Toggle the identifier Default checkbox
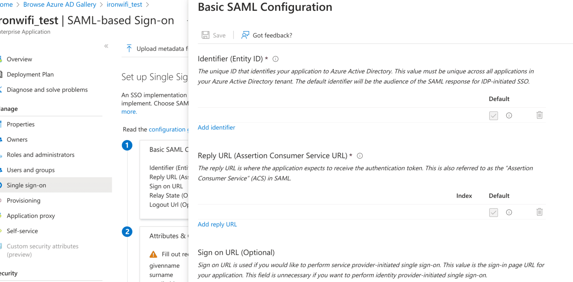Screen dimensions: 573x282 coord(493,115)
